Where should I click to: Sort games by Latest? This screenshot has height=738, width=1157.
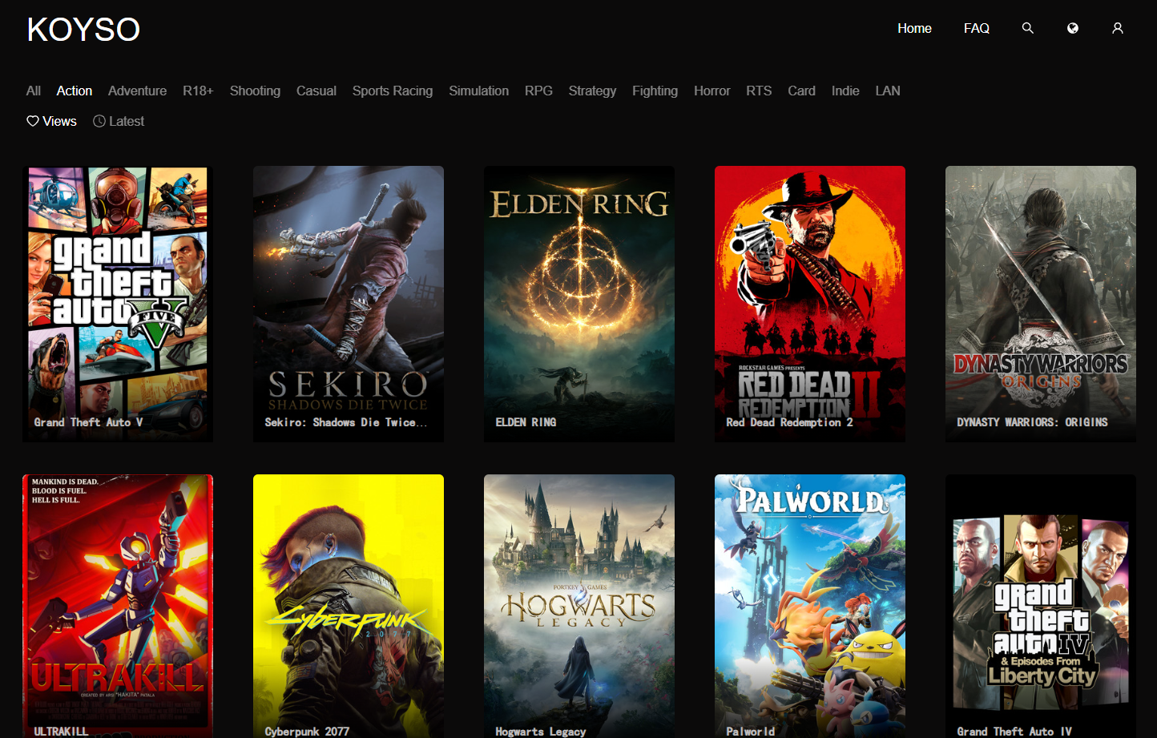click(119, 121)
